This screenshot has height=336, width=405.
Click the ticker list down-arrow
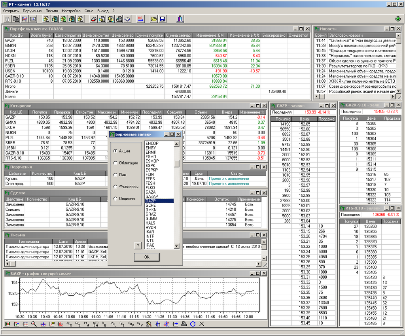176,246
